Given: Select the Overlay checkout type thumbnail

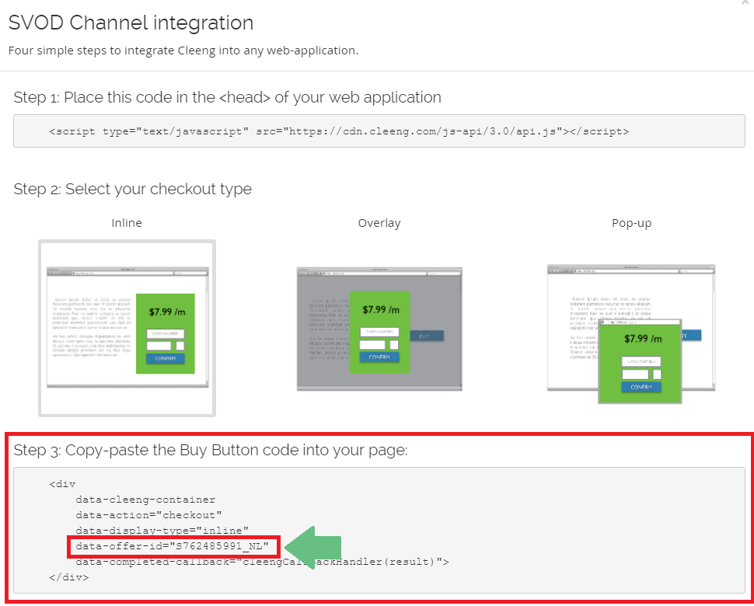Looking at the screenshot, I should tap(379, 329).
